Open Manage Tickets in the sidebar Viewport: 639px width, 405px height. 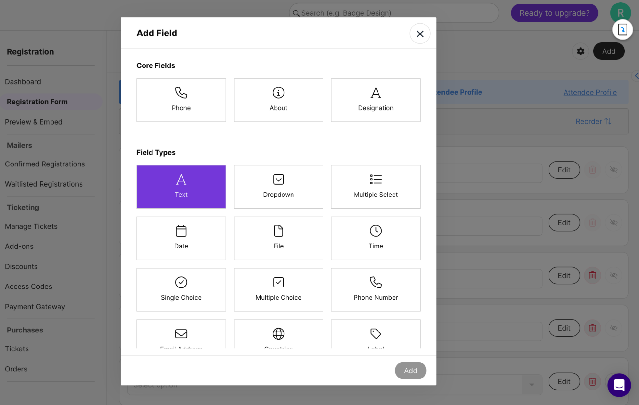coord(31,226)
